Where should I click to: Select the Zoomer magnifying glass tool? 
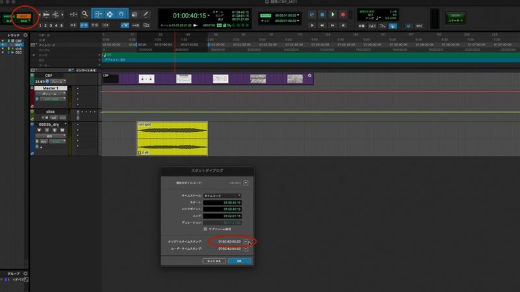(85, 14)
